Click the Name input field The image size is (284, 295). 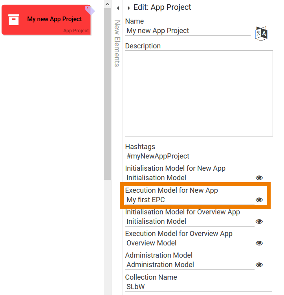[x=188, y=31]
